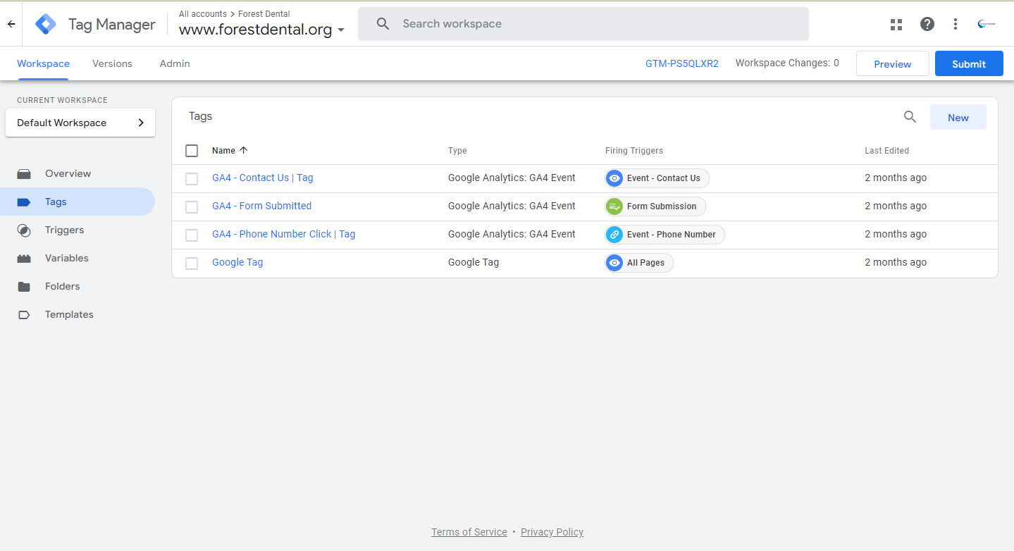Click the Variables sidebar icon
Image resolution: width=1014 pixels, height=551 pixels.
24,258
